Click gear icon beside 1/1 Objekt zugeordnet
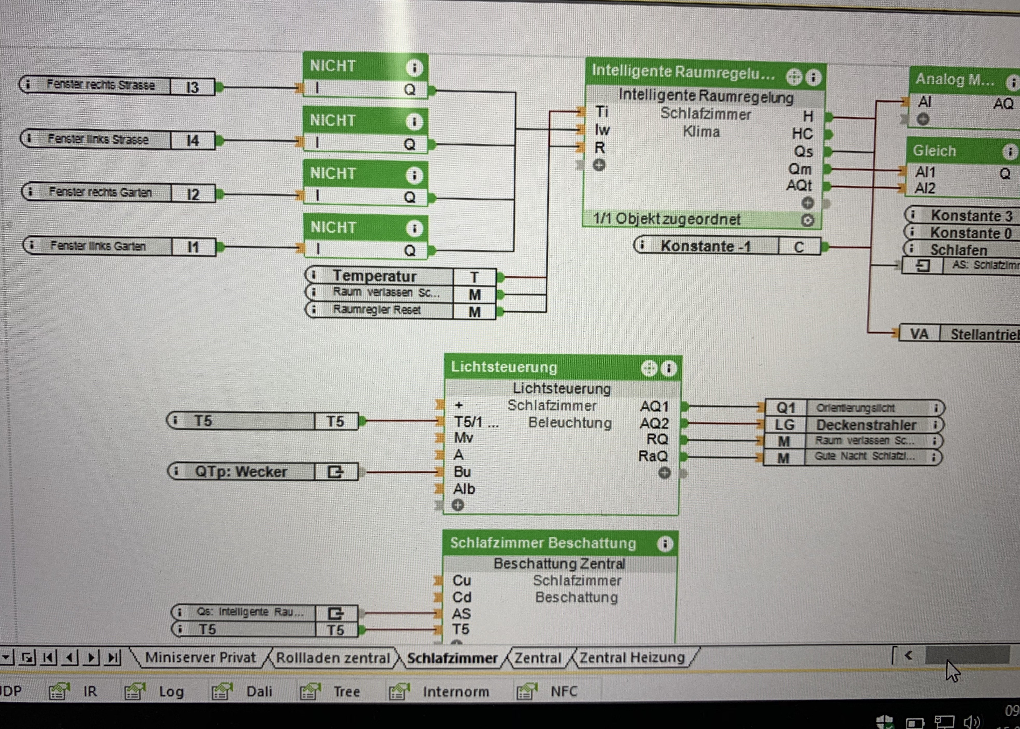 point(807,220)
